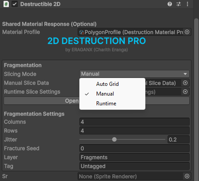Click the Fracture Seed field
The height and width of the screenshot is (181, 199).
tap(134, 148)
